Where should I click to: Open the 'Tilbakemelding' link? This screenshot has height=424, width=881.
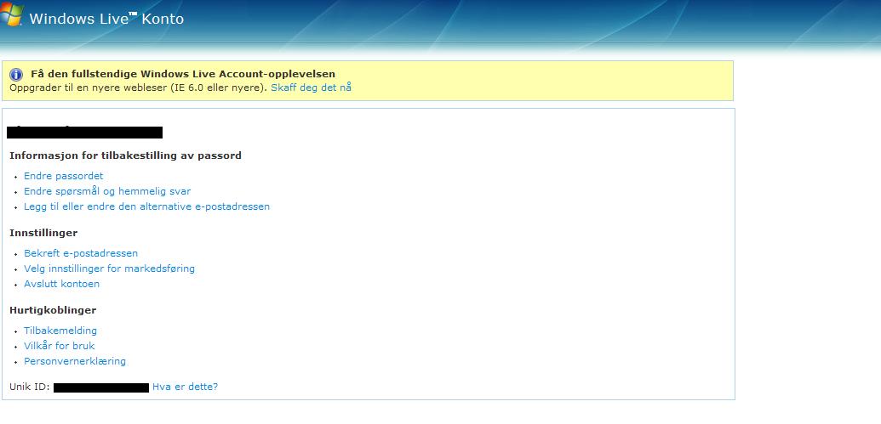[x=60, y=331]
